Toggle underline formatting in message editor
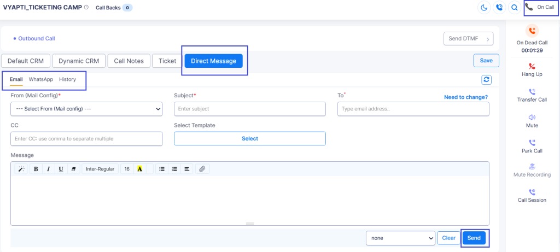The height and width of the screenshot is (252, 560). [61, 169]
